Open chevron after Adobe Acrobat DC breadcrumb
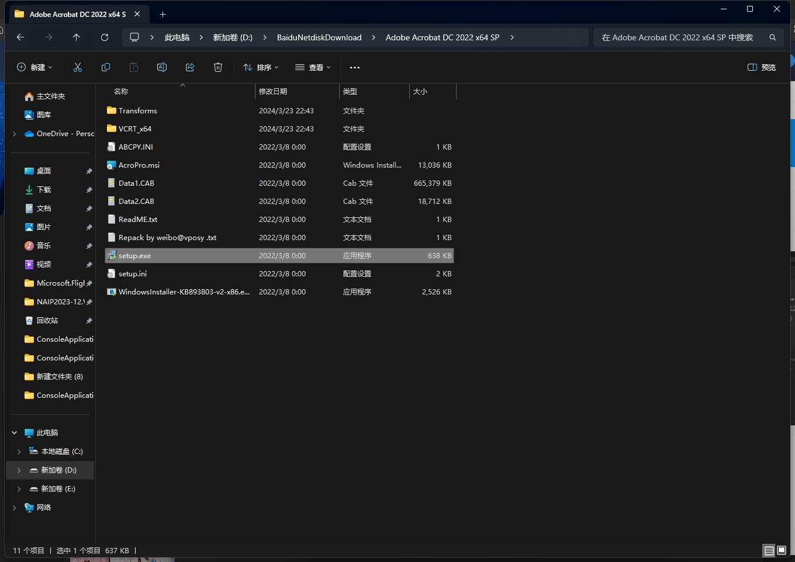Screen dimensions: 795x562 pyautogui.click(x=512, y=37)
